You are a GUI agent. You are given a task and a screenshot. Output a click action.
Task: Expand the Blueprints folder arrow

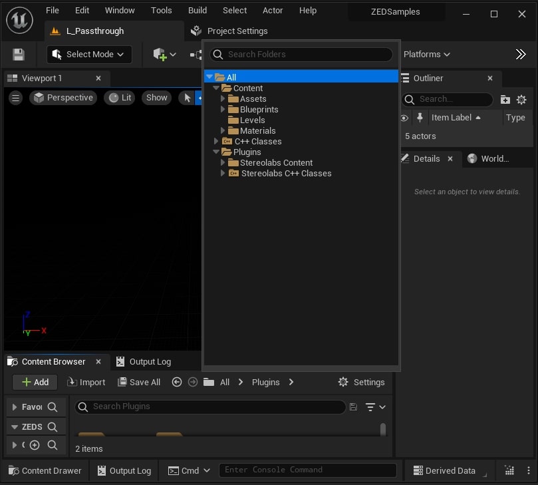pos(223,109)
